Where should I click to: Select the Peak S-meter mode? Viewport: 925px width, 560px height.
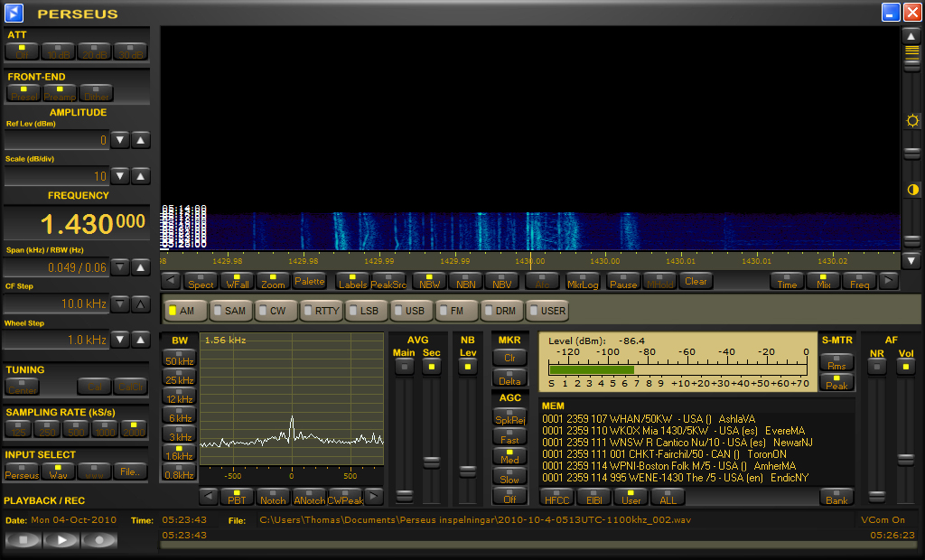click(x=836, y=382)
